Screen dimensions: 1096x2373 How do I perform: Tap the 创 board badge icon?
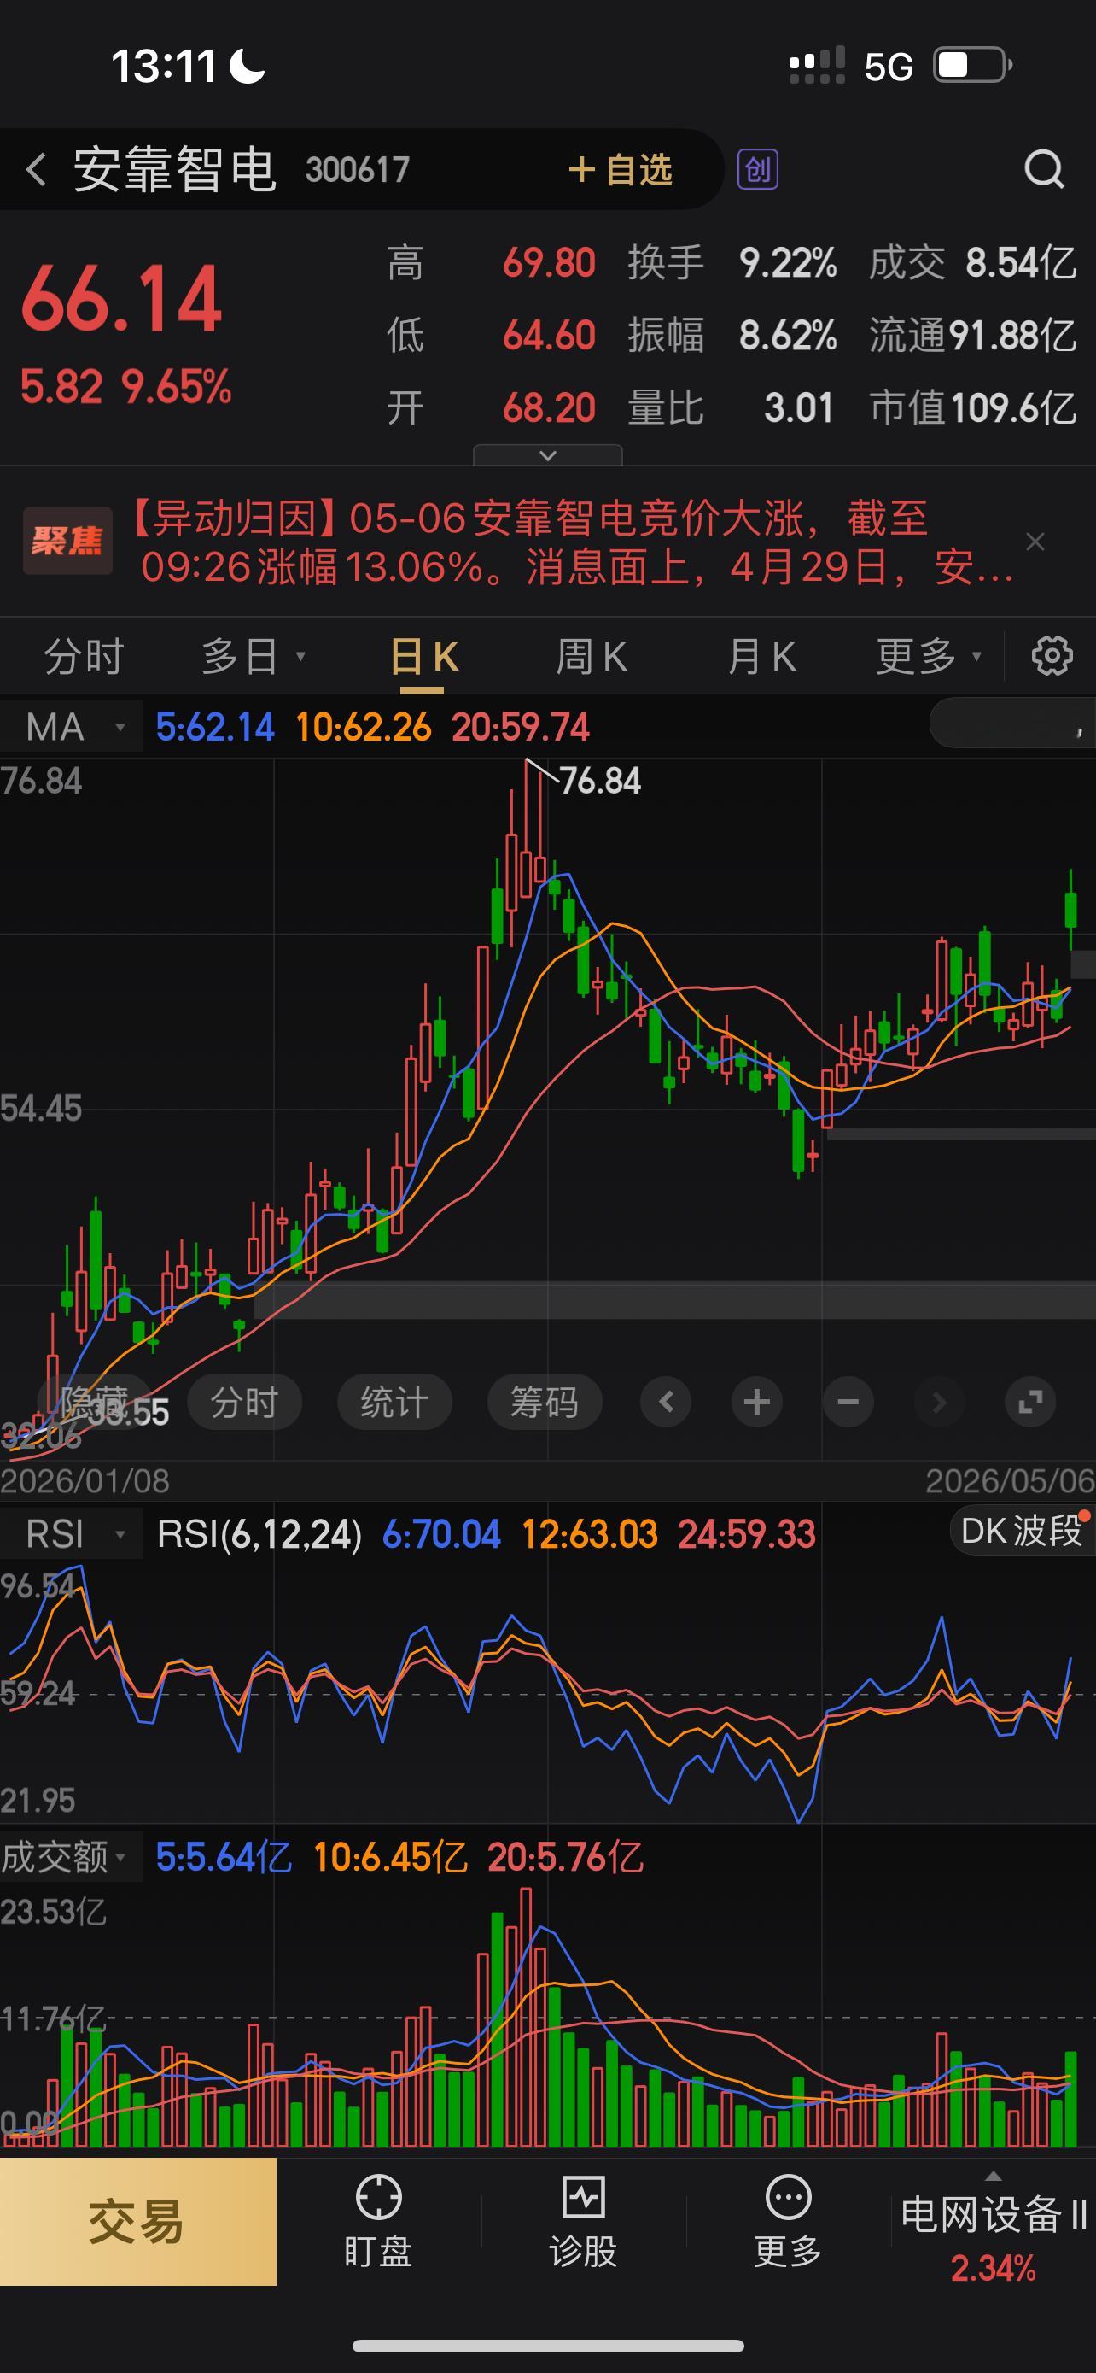tap(757, 169)
